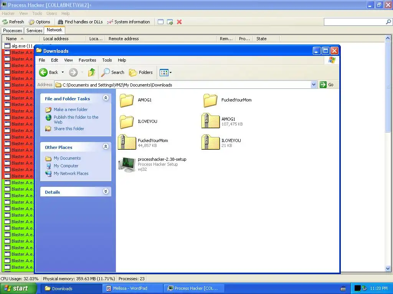Click Search in Downloads toolbar

point(112,72)
